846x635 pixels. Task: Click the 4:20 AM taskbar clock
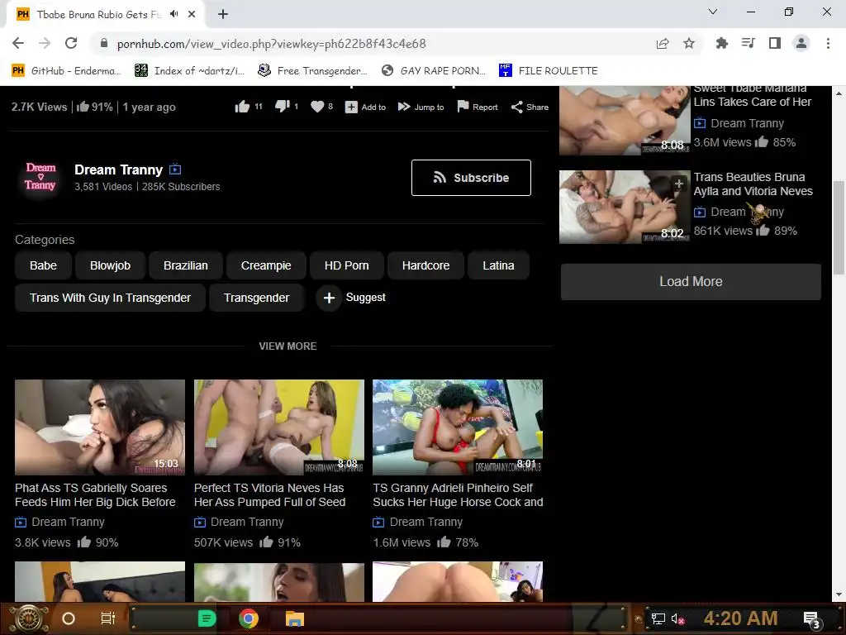[741, 618]
